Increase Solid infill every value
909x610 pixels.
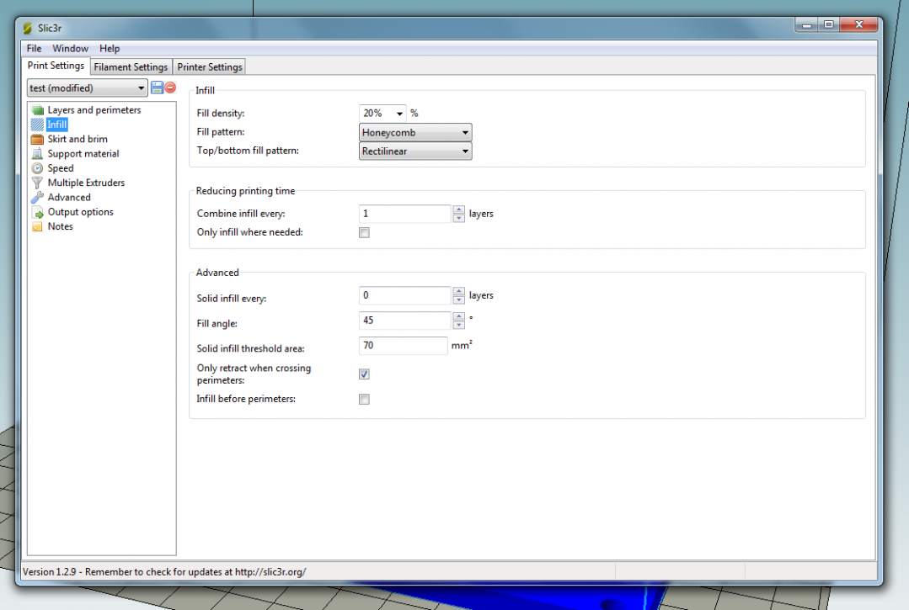point(458,291)
